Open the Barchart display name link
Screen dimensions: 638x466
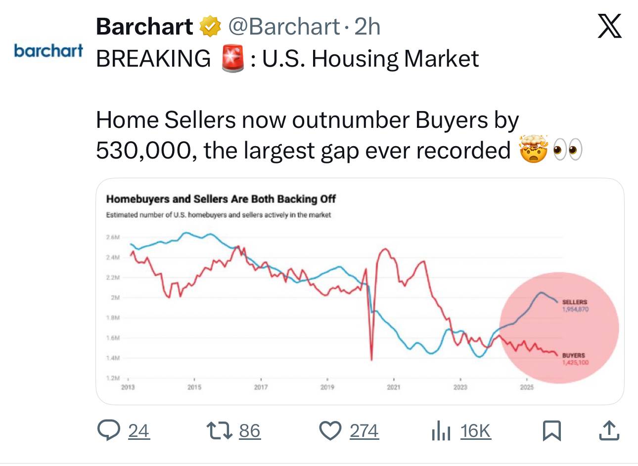point(144,27)
